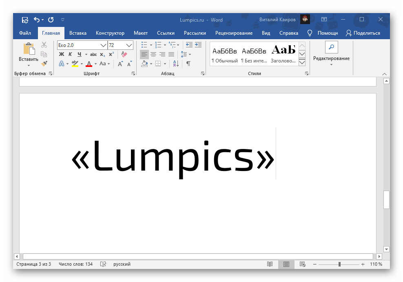Toggle paragraph marks display (¶)
The height and width of the screenshot is (282, 403).
[188, 64]
